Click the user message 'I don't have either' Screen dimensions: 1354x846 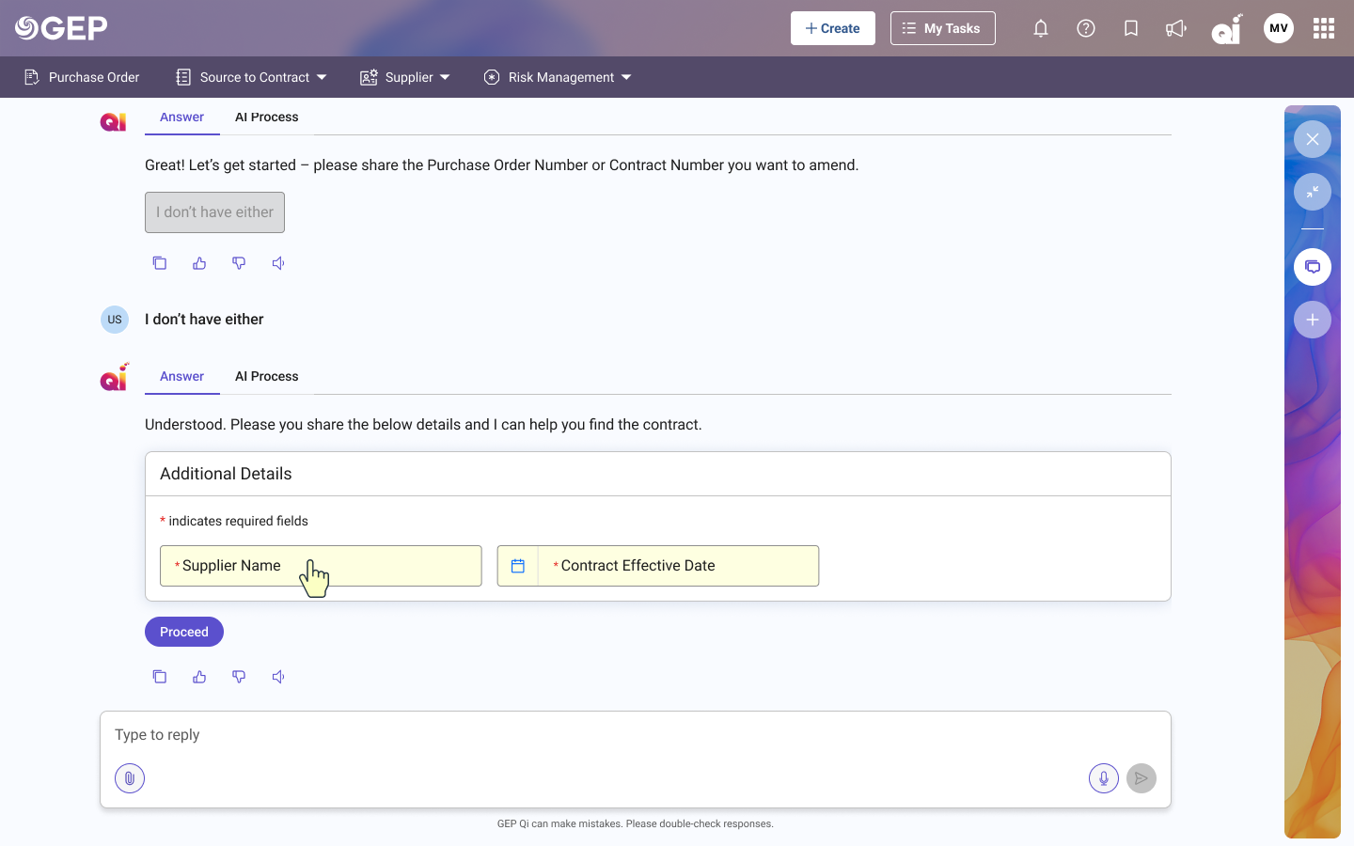[x=204, y=320]
